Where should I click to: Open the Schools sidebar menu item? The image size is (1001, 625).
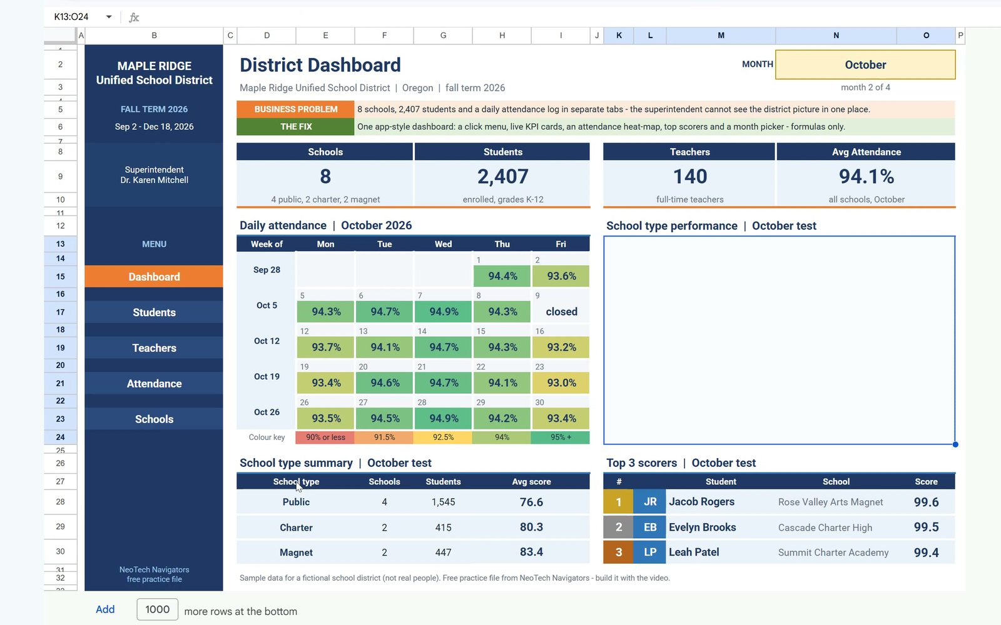pos(154,419)
